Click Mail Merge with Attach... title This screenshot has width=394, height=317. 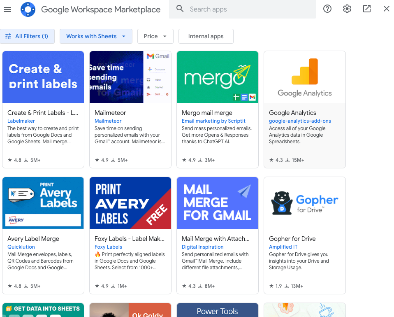pos(216,239)
